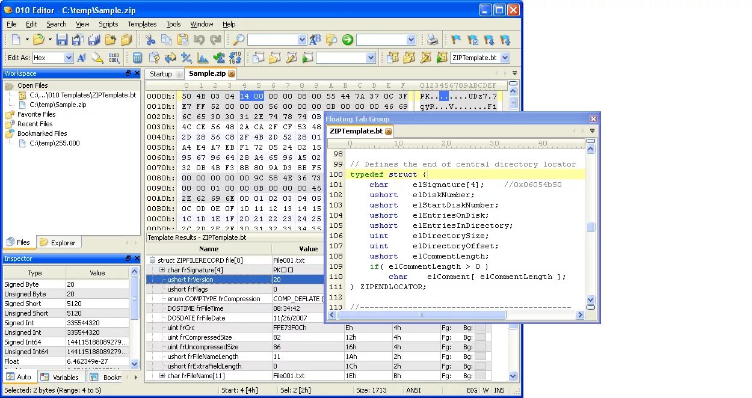
Task: Open the Edit As Hex dropdown
Action: click(x=69, y=58)
